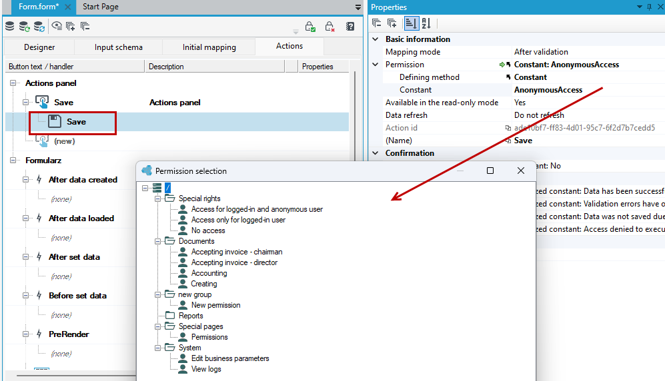Click toolbar overflow arrow near lock icons

pyautogui.click(x=295, y=32)
